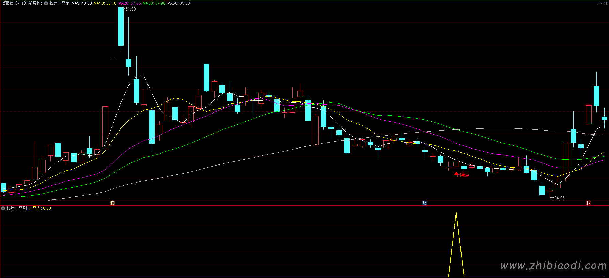Open dropdown beside 趋势回马副 indicator
Image resolution: width=609 pixels, height=278 pixels.
pyautogui.click(x=3, y=208)
